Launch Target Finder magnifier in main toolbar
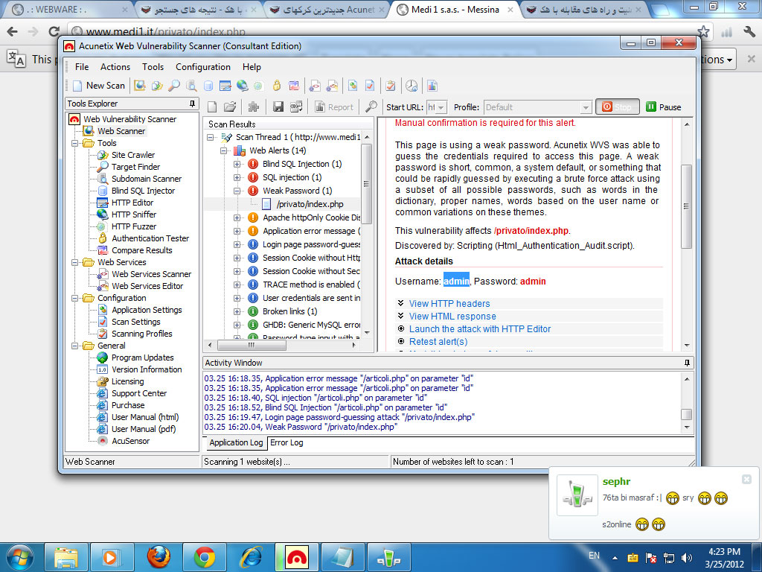The image size is (762, 572). pos(174,86)
